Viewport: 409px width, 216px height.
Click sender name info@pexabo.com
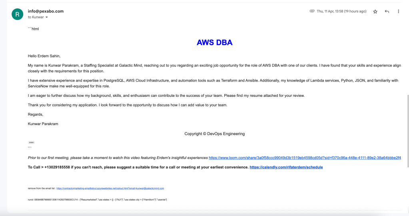46,11
